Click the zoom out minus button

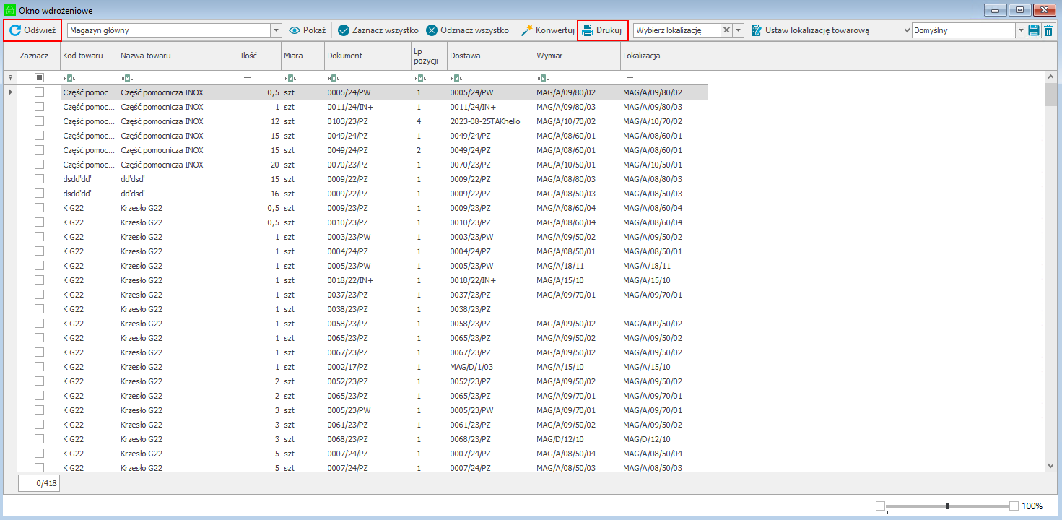click(x=880, y=506)
